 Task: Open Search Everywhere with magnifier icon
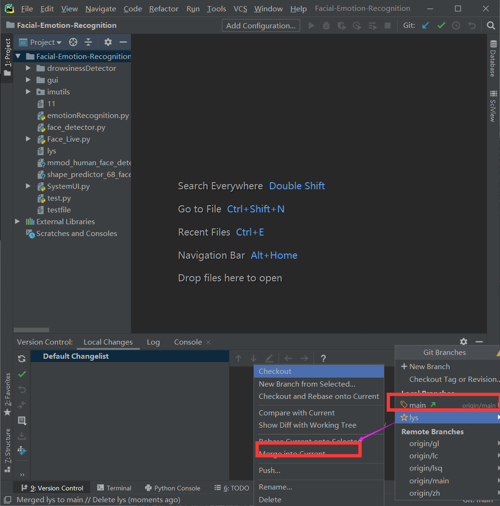coord(491,25)
